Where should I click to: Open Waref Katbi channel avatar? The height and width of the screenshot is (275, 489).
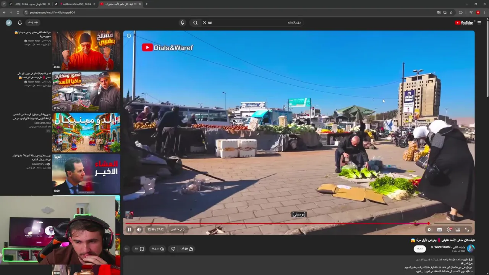click(x=471, y=248)
